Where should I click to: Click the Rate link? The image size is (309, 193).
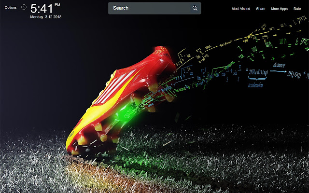(297, 9)
